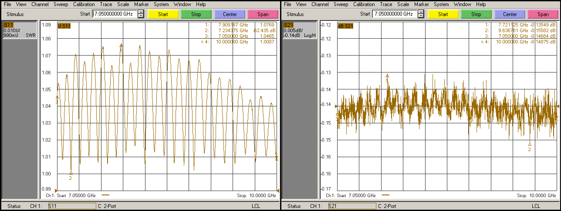Click the S11 reference level arrow at bottom left
This screenshot has height=211, width=561.
click(x=56, y=190)
